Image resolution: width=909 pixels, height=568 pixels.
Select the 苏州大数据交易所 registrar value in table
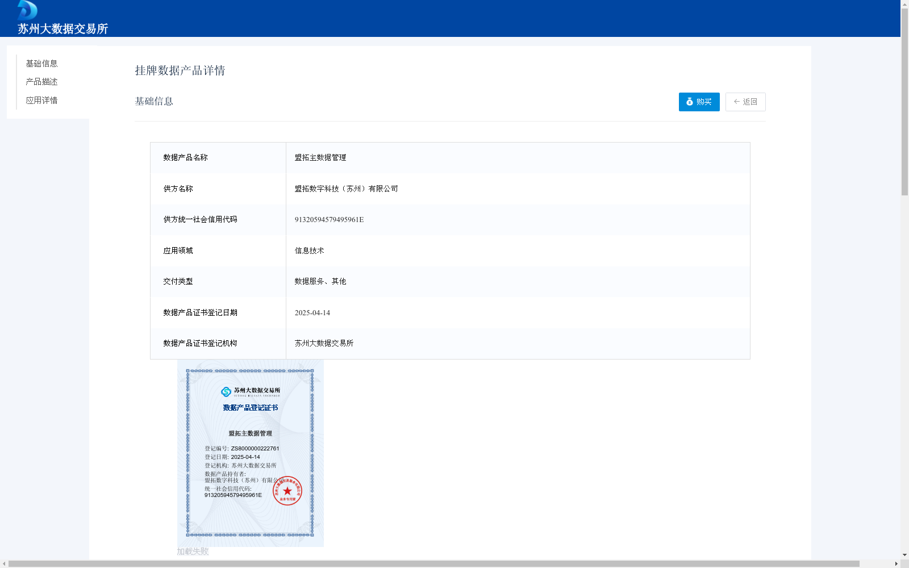coord(324,344)
